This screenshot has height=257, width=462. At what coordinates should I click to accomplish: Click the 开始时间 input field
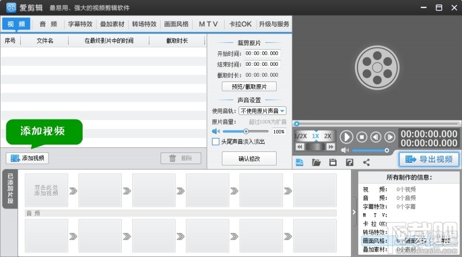tap(262, 53)
